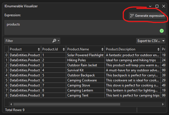
Task: Click the horizontal scrollbar left arrow
Action: (11, 104)
